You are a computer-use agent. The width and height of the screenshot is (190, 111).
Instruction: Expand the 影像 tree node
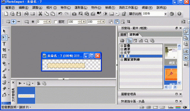coord(122,46)
